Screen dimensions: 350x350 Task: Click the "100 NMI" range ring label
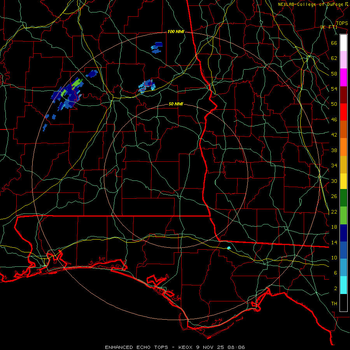176,32
